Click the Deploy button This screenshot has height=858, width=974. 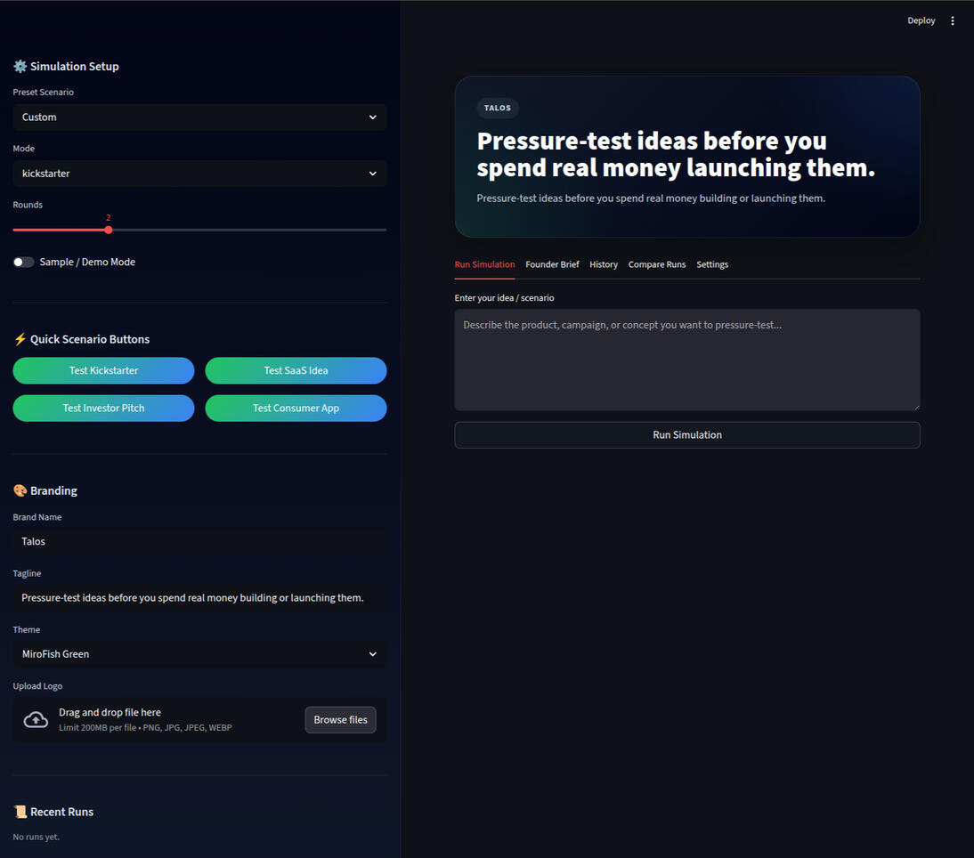[x=921, y=20]
